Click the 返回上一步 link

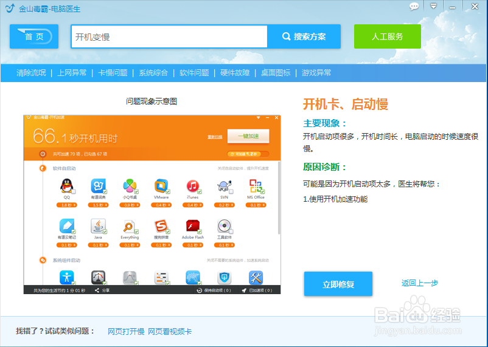(419, 283)
